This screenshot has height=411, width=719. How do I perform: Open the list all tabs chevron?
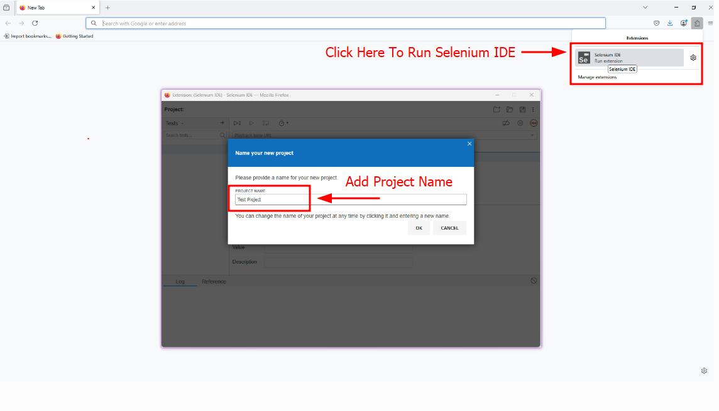[x=645, y=8]
